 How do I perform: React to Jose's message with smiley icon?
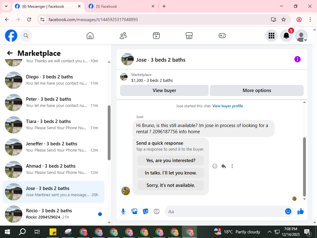coord(215,166)
